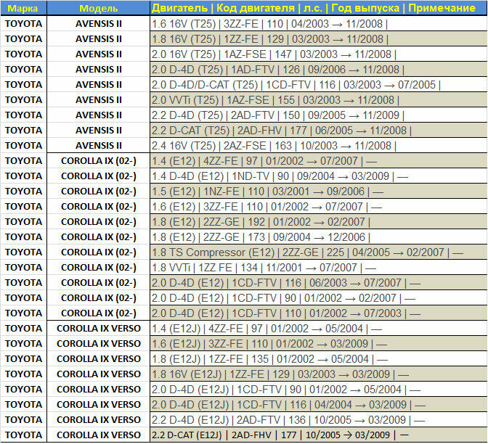Viewport: 488px width, 444px height.
Task: Click COROLLA IX (02-) cell in 1ZZ FE row
Action: 98,268
